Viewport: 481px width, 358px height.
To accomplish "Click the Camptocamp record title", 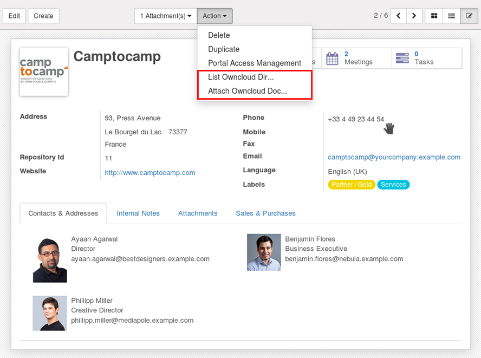I will coord(117,56).
